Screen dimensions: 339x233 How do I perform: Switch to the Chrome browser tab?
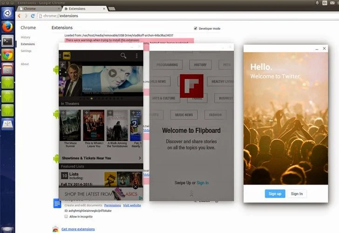pos(39,9)
